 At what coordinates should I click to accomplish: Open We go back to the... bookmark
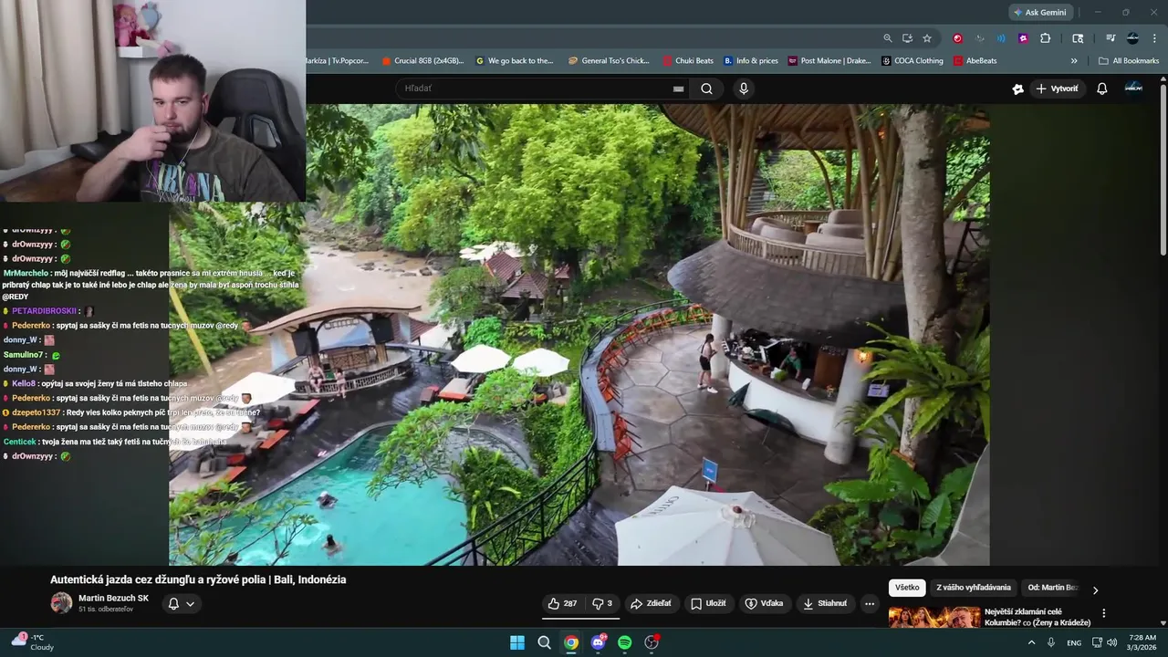515,61
